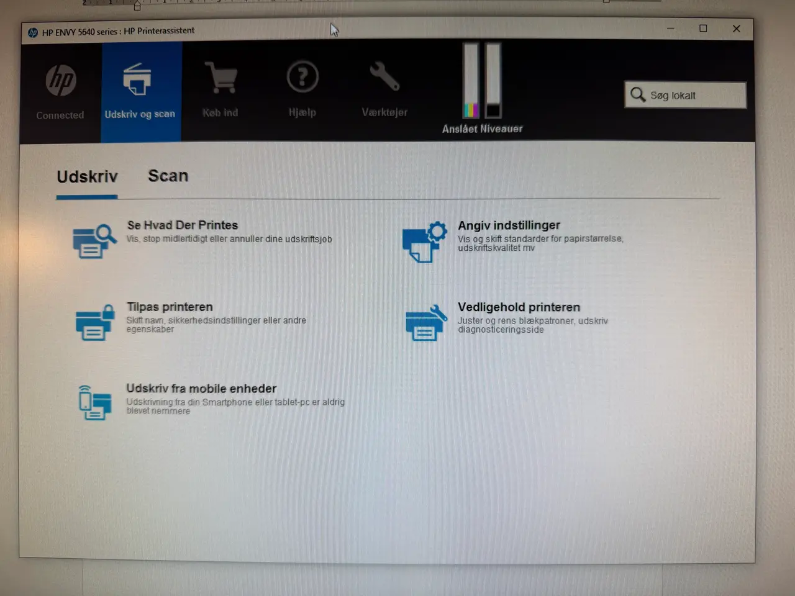795x596 pixels.
Task: Click the magnifier icon in search box
Action: [x=638, y=94]
